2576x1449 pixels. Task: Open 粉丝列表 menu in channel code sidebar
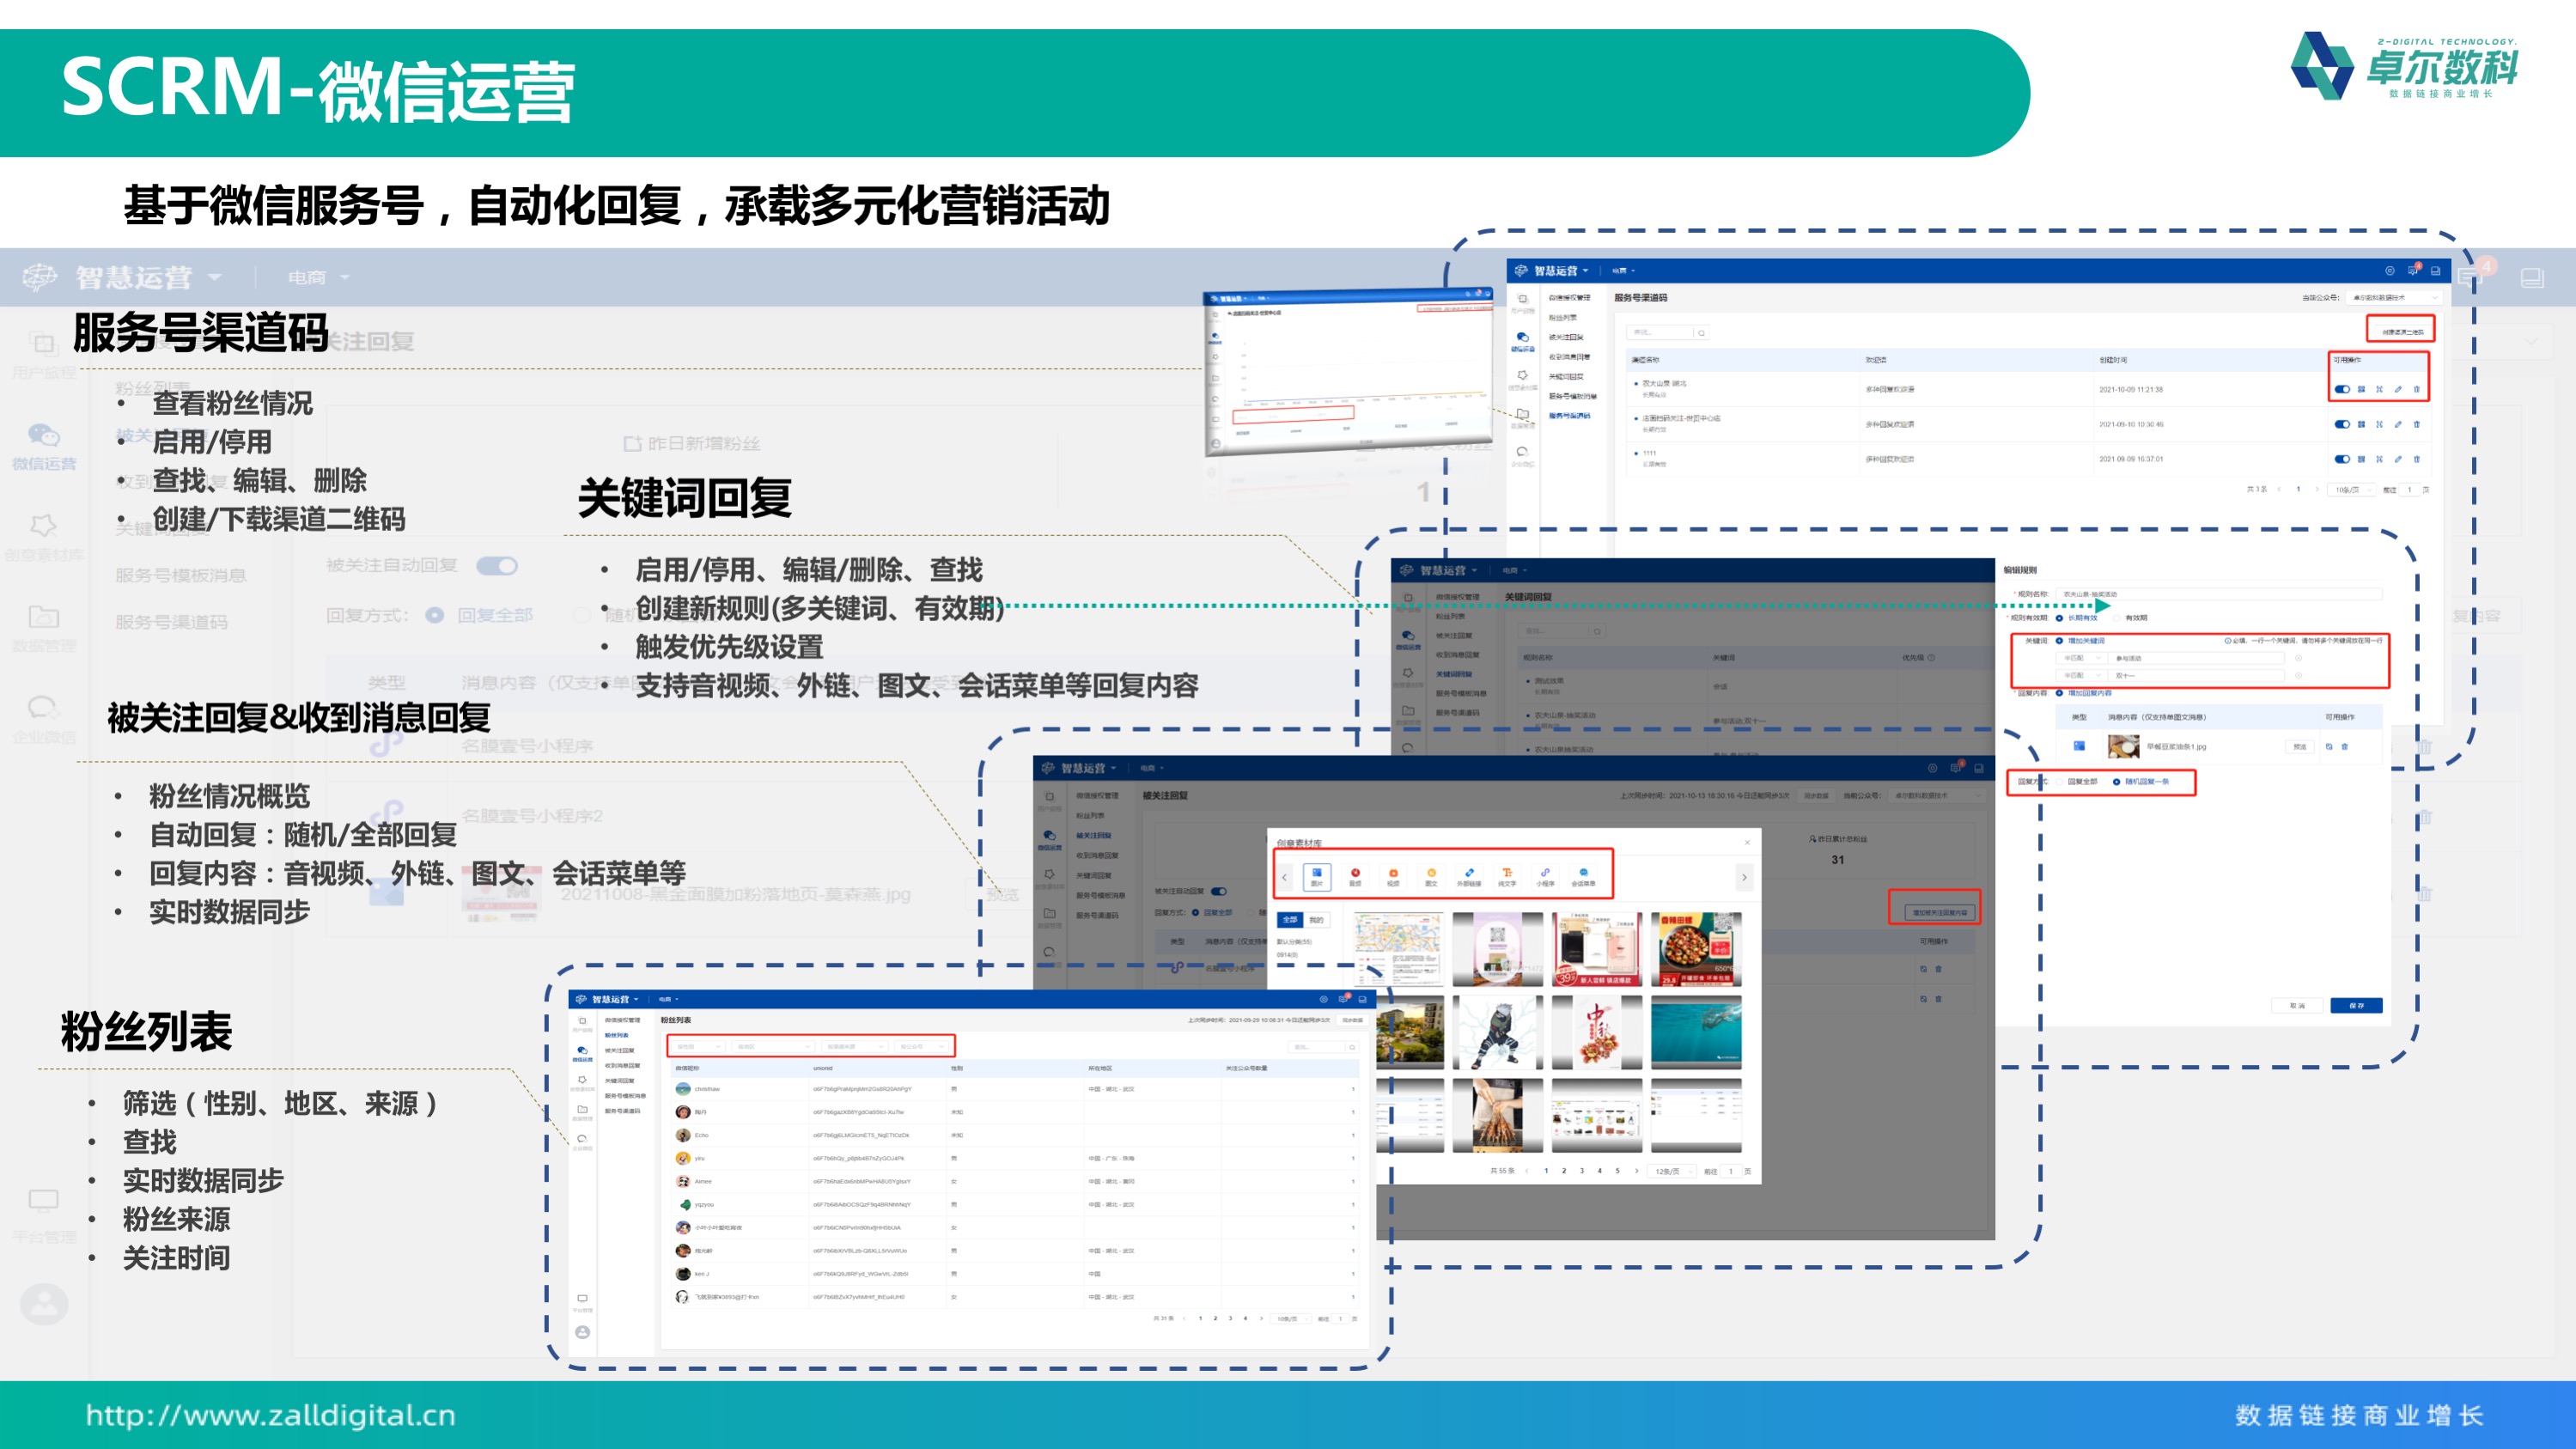click(1563, 317)
